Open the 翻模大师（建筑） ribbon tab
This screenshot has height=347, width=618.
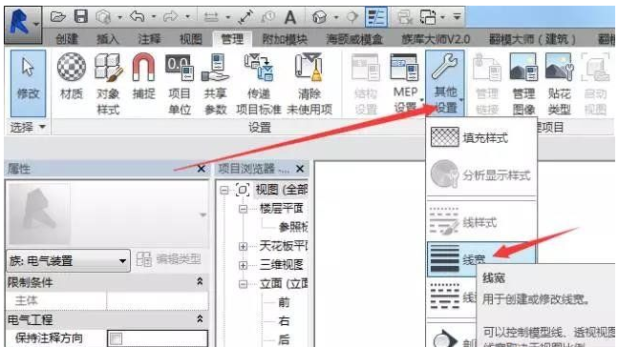[532, 39]
